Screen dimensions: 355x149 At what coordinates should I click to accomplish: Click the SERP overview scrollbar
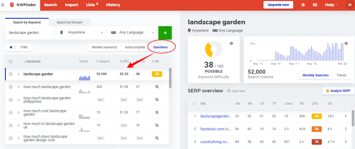click(x=353, y=118)
